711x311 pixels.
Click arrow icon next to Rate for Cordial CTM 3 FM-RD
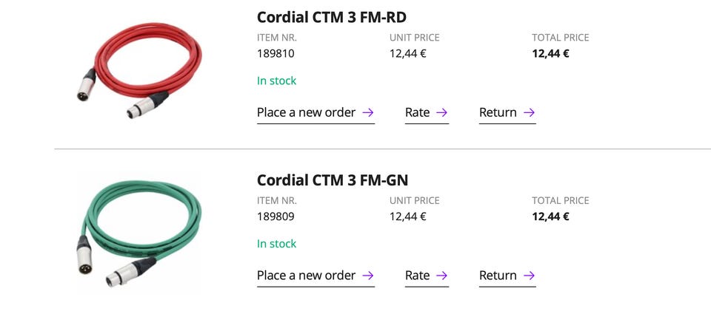(442, 113)
